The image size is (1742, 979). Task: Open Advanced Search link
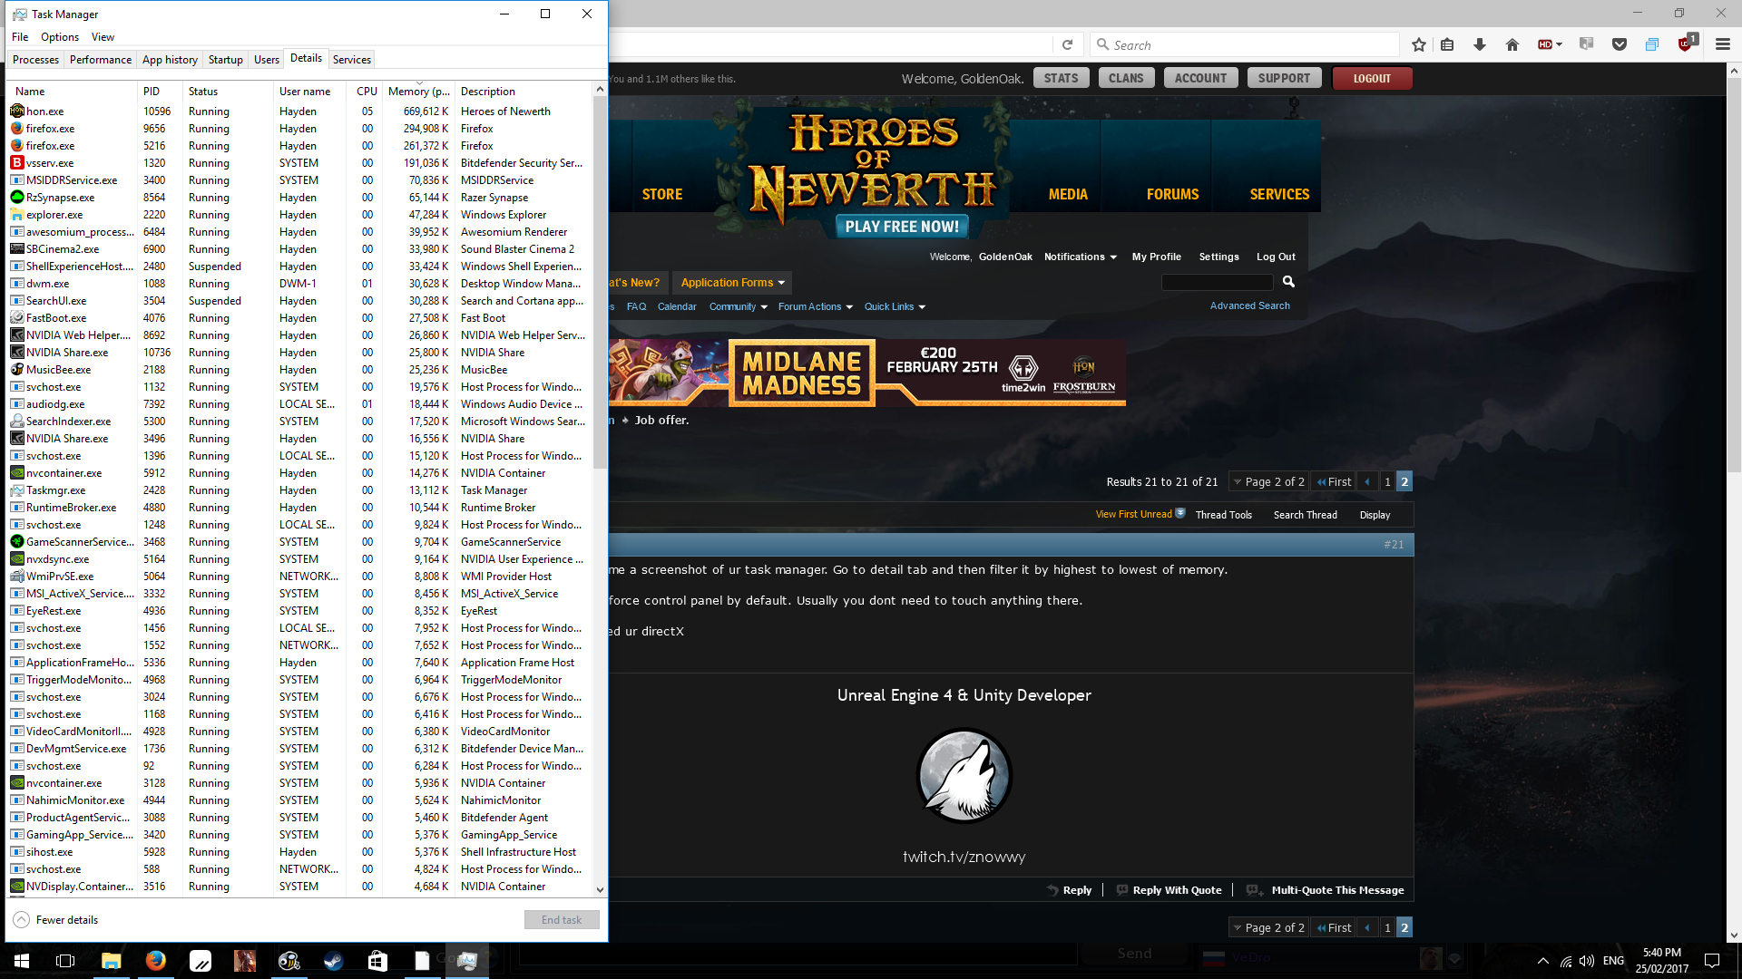click(1249, 305)
